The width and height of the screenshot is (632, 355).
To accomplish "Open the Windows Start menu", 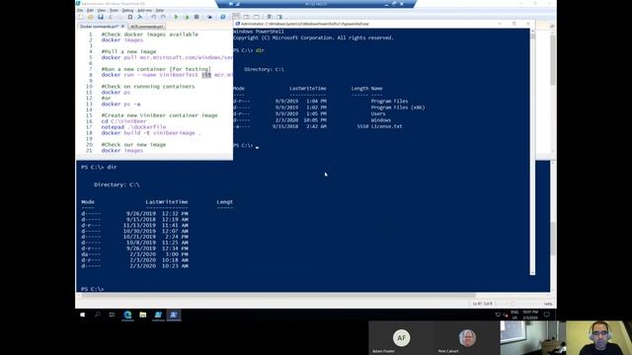I will [x=83, y=315].
